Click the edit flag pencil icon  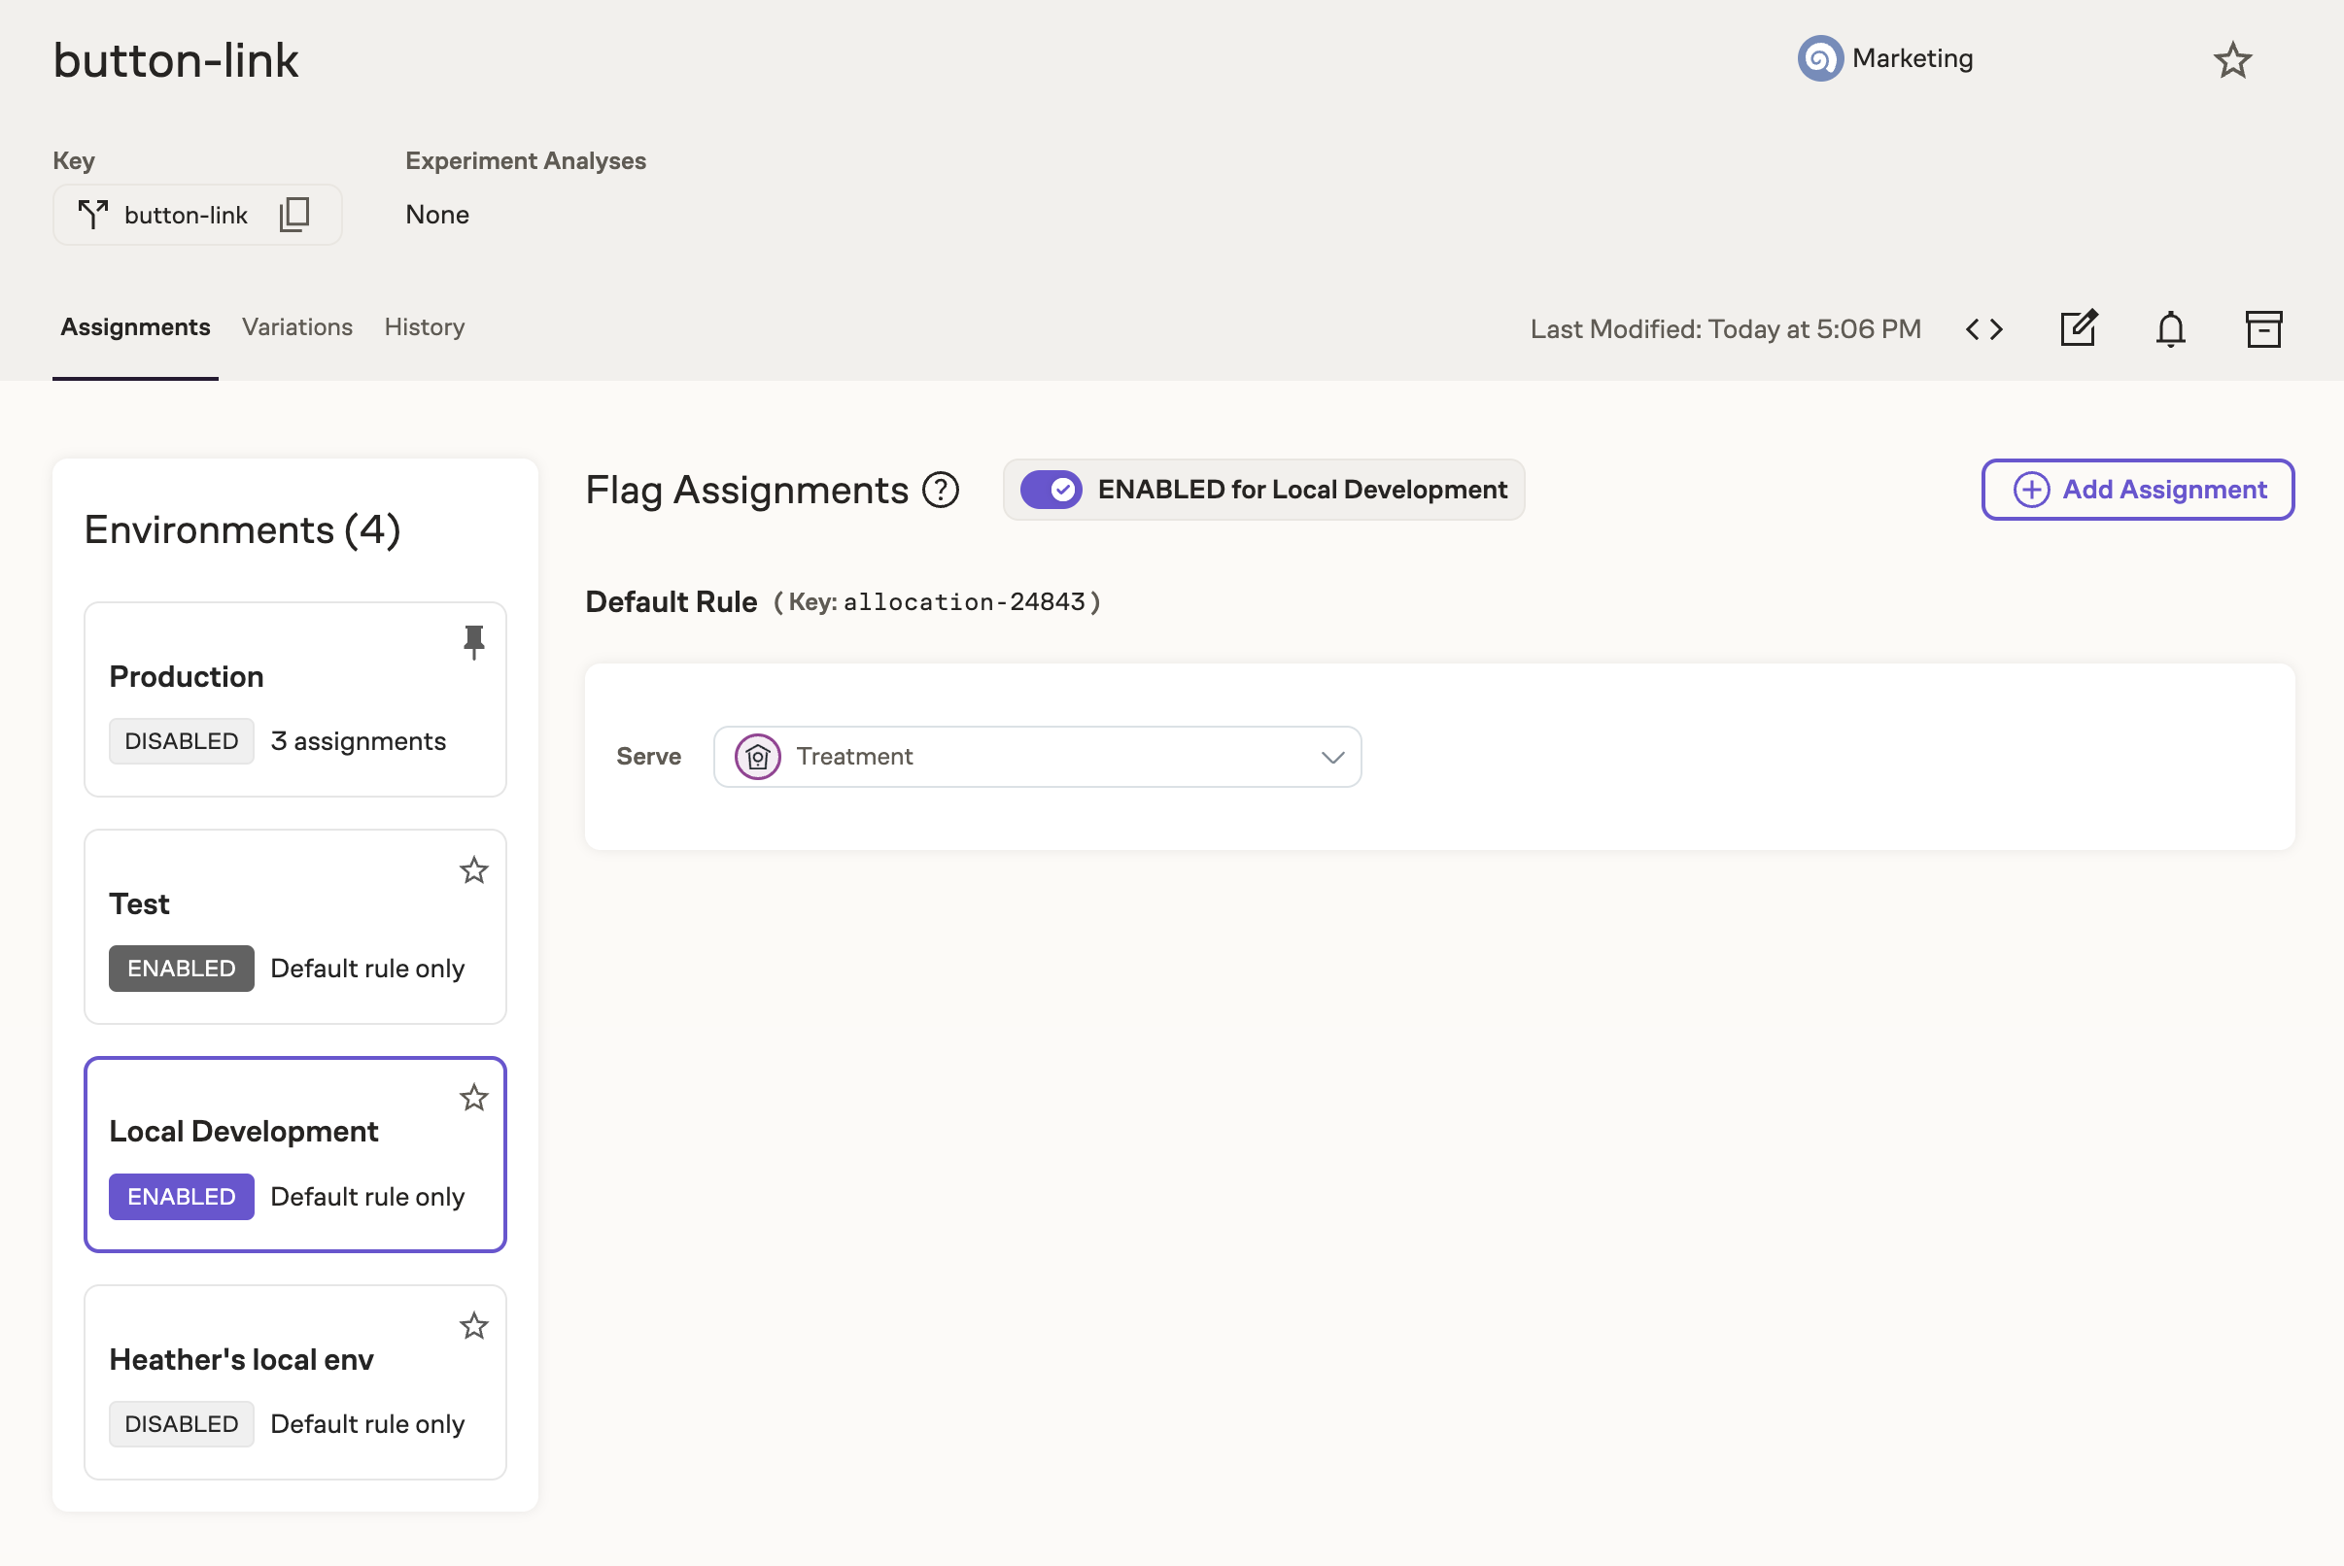click(x=2079, y=328)
